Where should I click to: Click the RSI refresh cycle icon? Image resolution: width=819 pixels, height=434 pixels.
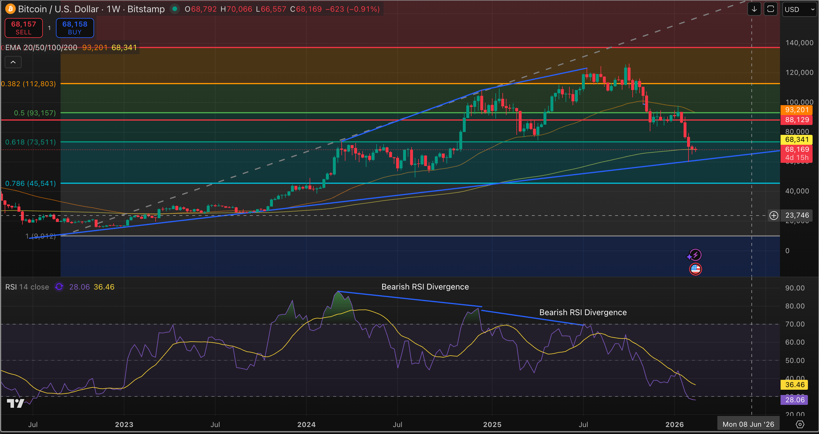[59, 287]
